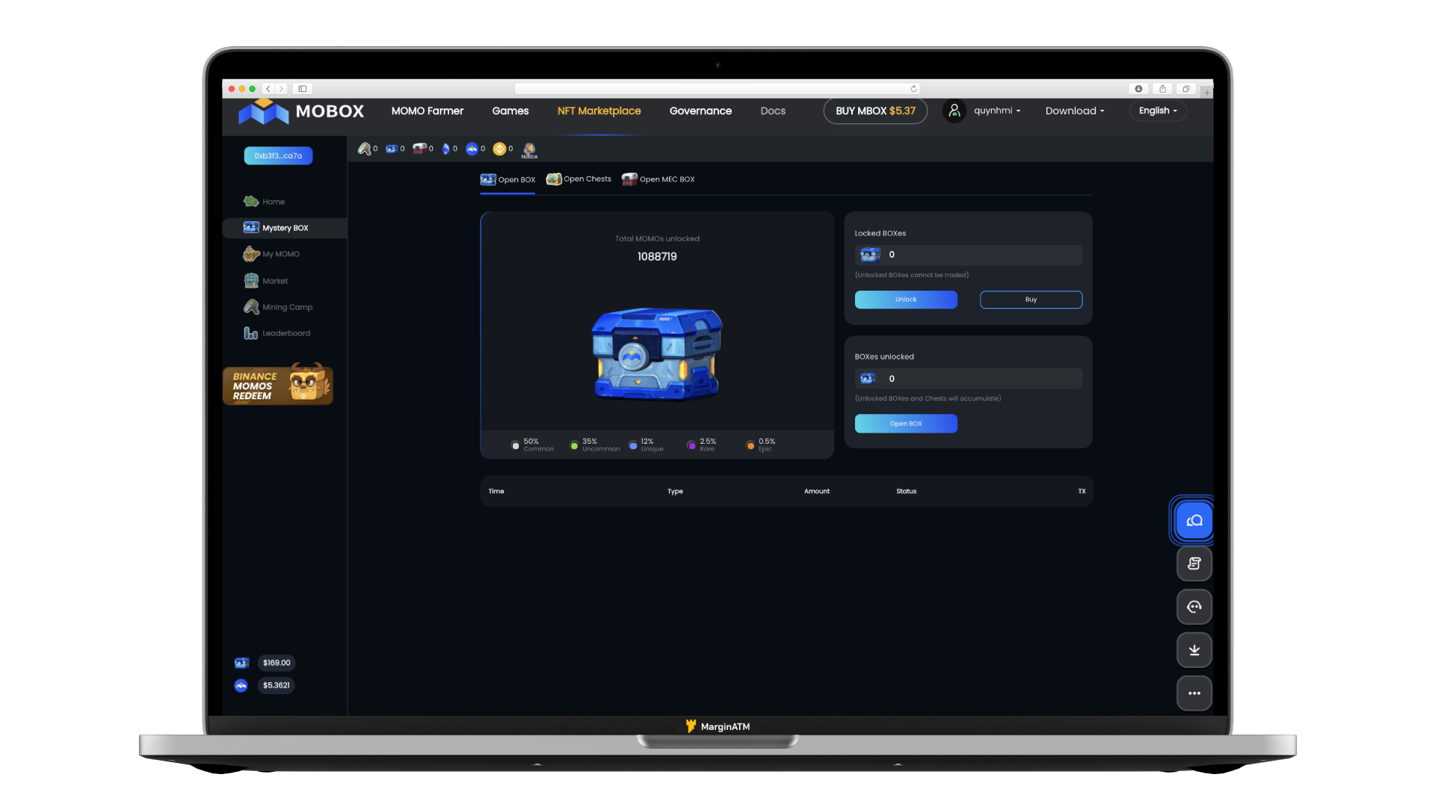Click the MOBOX logo
Viewport: 1435px width, 807px height.
point(301,111)
